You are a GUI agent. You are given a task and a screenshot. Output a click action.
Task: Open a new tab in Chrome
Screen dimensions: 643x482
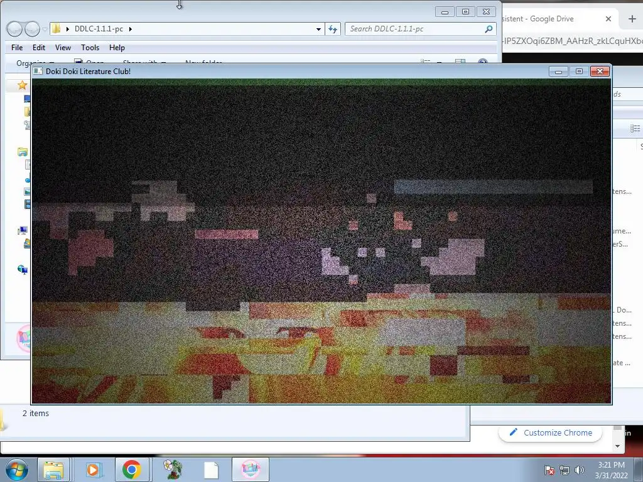pyautogui.click(x=632, y=19)
